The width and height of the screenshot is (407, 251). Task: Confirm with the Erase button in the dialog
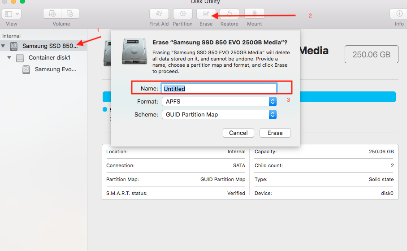[275, 133]
